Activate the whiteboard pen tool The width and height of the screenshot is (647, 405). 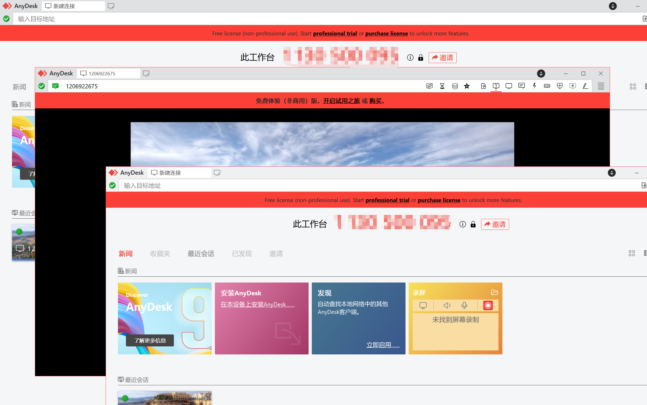pos(585,86)
